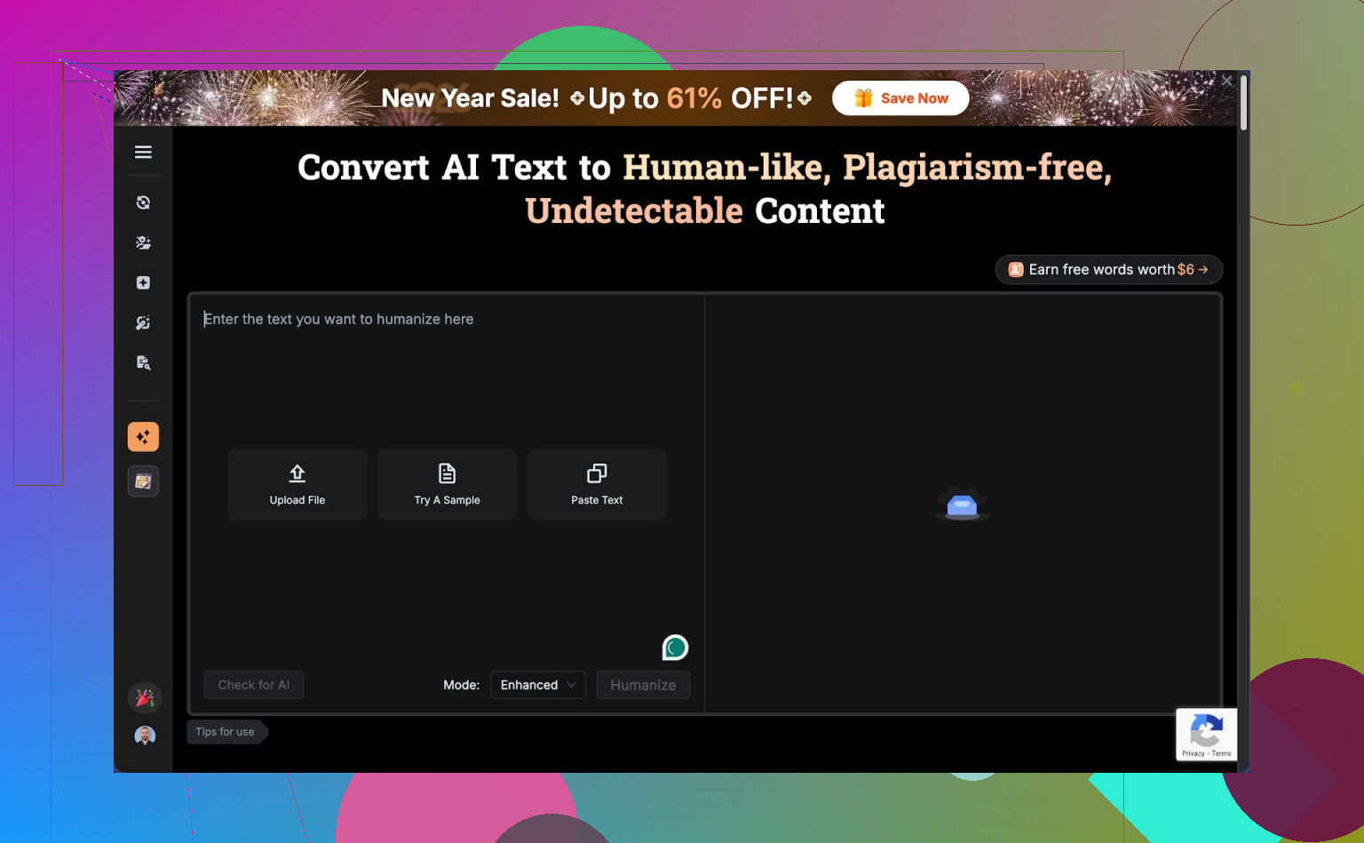Open the user profile avatar
This screenshot has height=843, width=1364.
145,736
